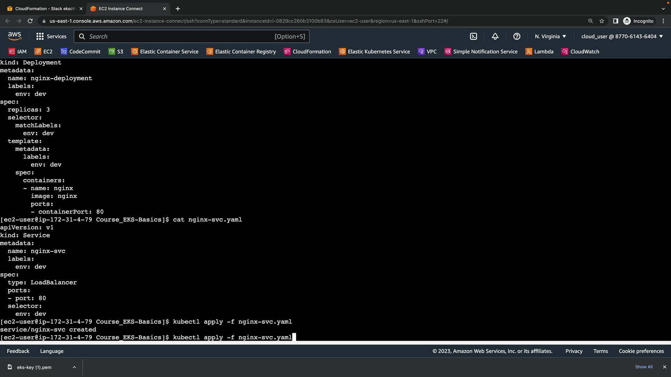
Task: Click the AWS logo home icon
Action: [14, 36]
